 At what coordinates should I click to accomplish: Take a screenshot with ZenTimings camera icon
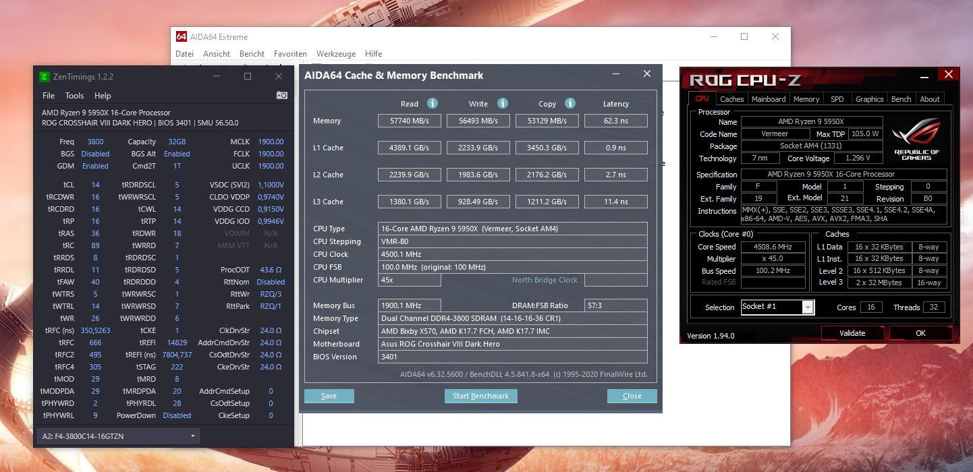[282, 96]
